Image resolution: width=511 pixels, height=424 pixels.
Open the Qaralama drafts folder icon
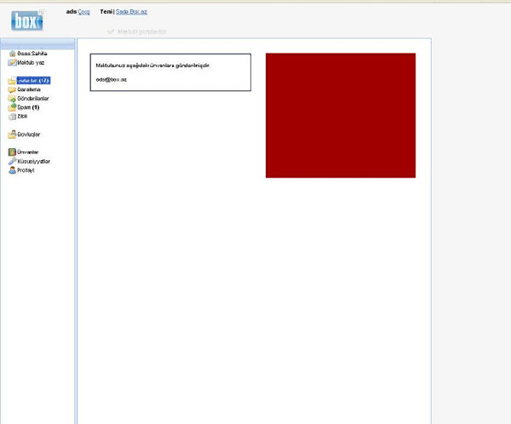[12, 89]
